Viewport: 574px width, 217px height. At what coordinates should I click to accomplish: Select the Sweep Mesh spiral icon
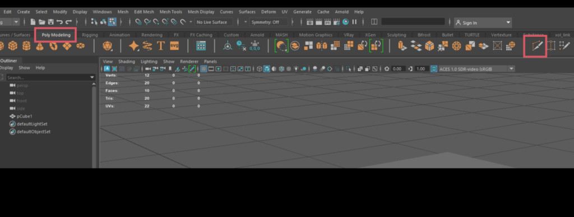click(147, 46)
